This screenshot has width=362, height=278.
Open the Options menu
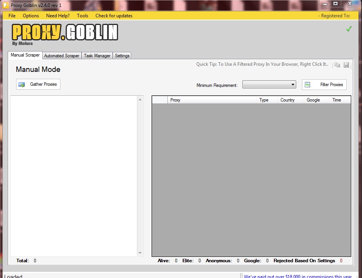click(31, 16)
